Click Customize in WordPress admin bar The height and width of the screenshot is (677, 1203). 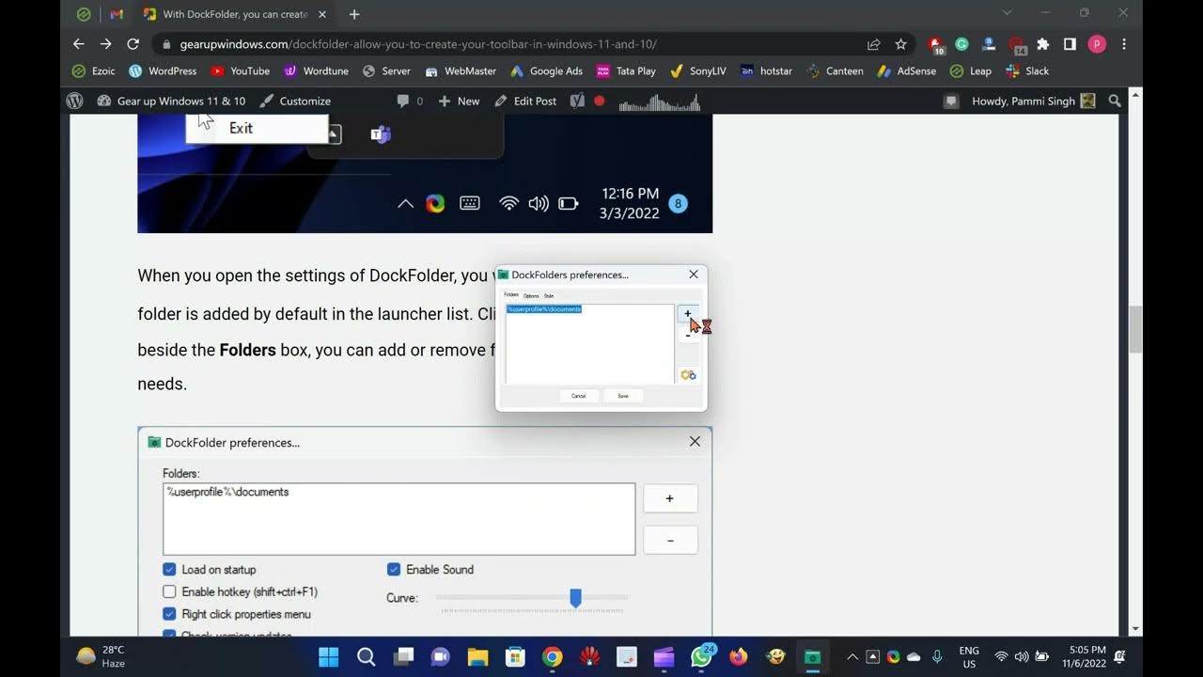[x=295, y=101]
